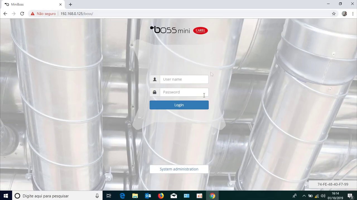The width and height of the screenshot is (357, 200).
Task: Click the browser forward arrow
Action: click(x=14, y=14)
